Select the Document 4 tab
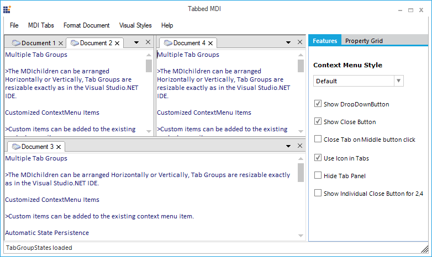The height and width of the screenshot is (257, 432). tap(189, 43)
